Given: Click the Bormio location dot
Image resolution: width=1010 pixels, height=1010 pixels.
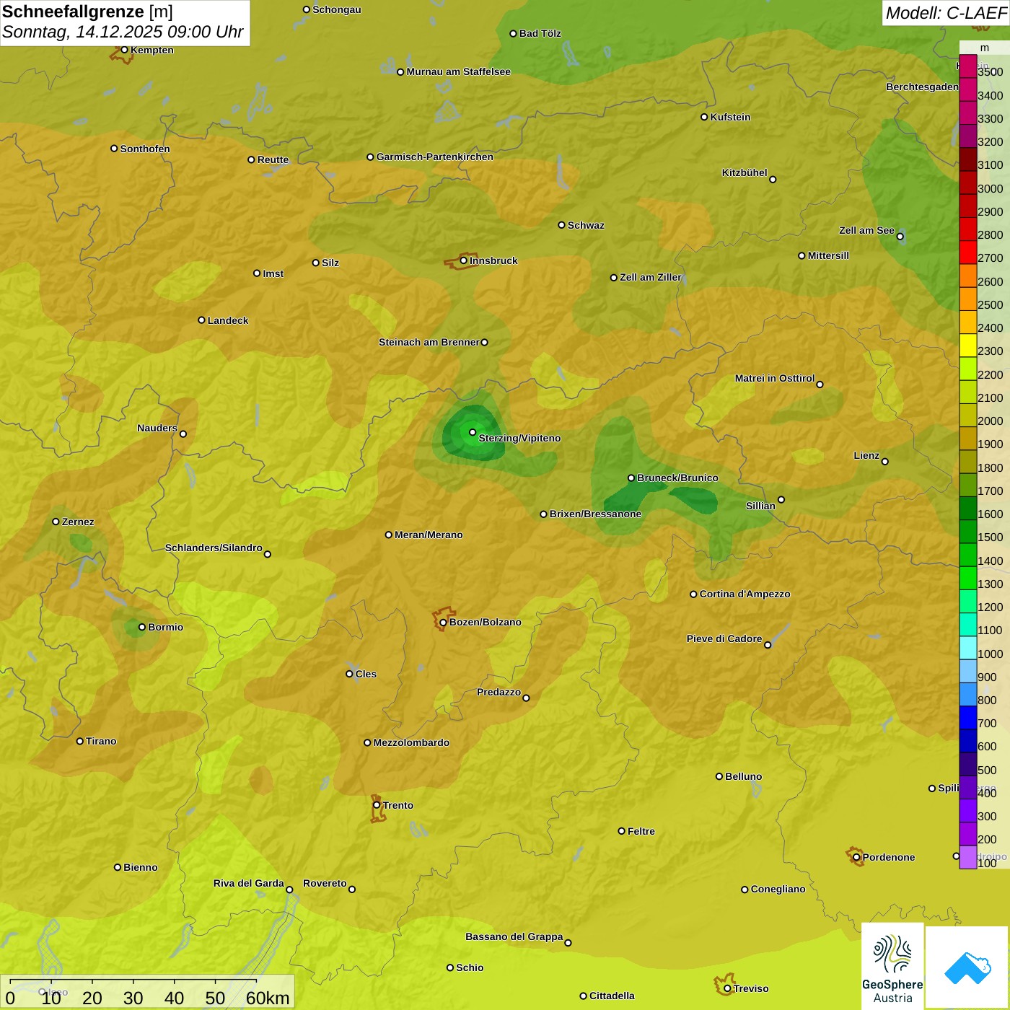Looking at the screenshot, I should click(x=142, y=627).
